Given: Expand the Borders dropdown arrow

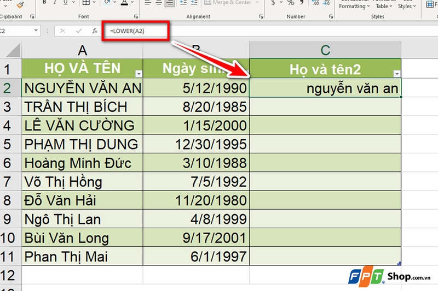Looking at the screenshot, I should pos(94,2).
